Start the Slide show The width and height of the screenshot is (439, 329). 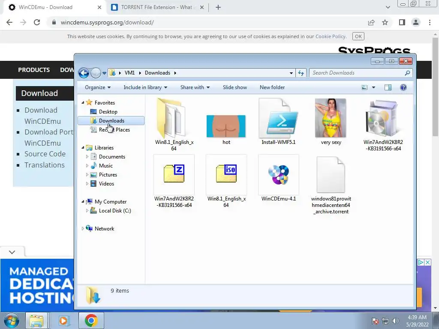(235, 87)
